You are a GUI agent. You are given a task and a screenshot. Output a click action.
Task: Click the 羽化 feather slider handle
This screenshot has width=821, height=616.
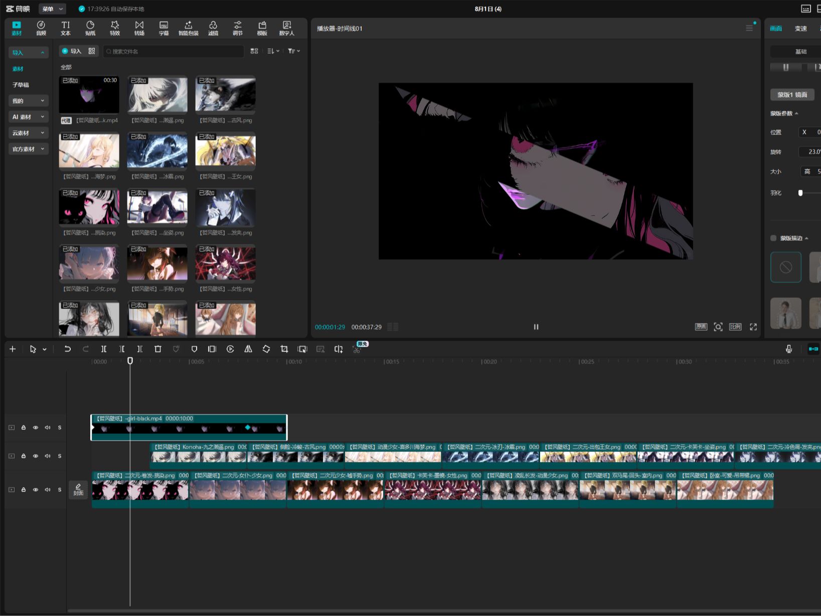click(x=800, y=193)
